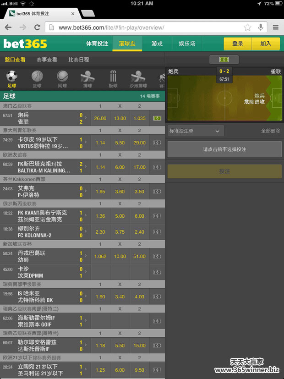Viewport: 284px width, 379px height.
Task: Click the 投注 place bet button
Action: (224, 171)
